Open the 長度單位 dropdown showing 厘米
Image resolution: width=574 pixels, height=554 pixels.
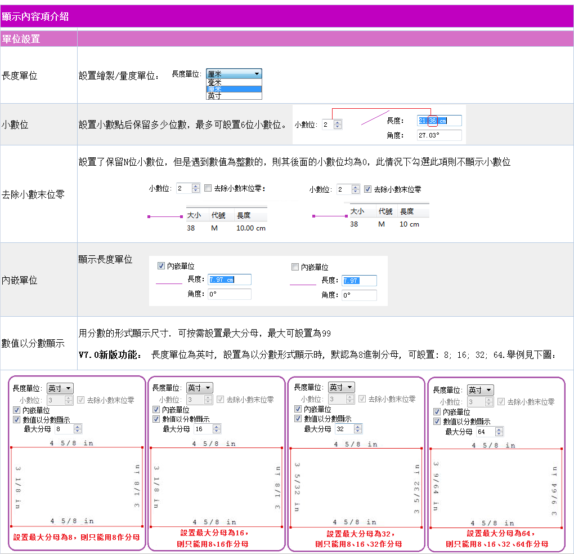(234, 74)
